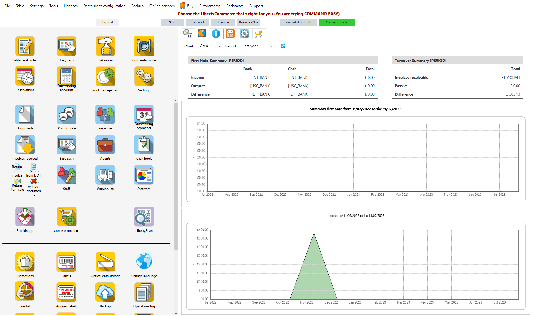Image resolution: width=533 pixels, height=316 pixels.
Task: Open the Tools menu
Action: pos(54,6)
